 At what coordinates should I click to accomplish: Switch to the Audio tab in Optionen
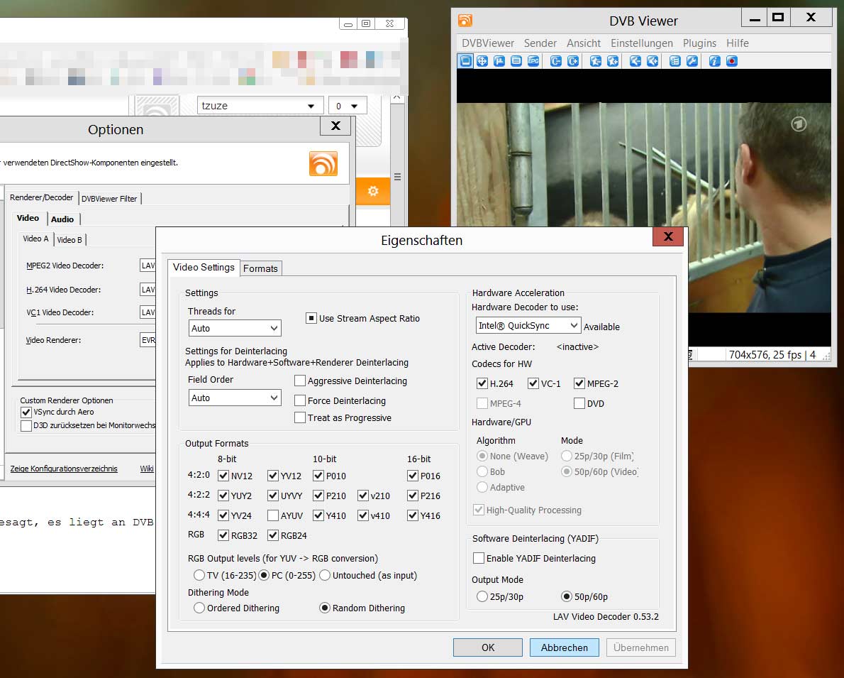[62, 219]
